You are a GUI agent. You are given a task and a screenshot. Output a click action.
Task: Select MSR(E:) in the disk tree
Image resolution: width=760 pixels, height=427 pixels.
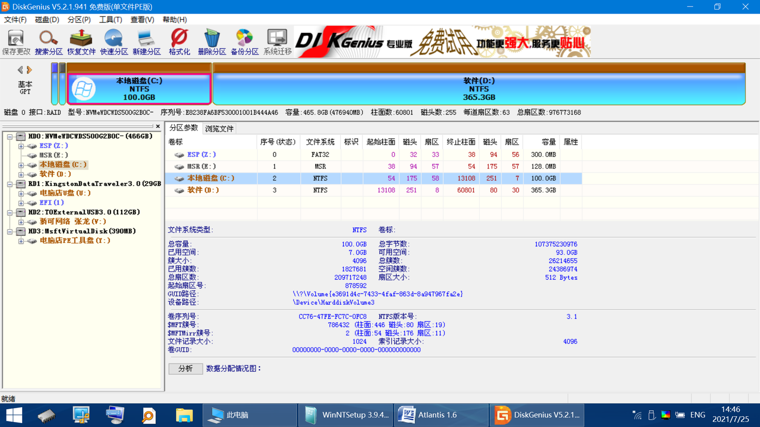tap(54, 155)
